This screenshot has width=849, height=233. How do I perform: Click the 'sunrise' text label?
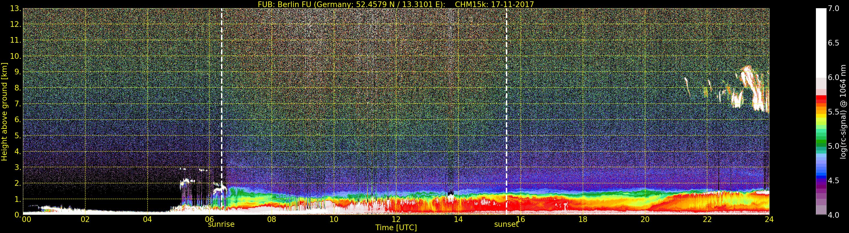click(221, 225)
